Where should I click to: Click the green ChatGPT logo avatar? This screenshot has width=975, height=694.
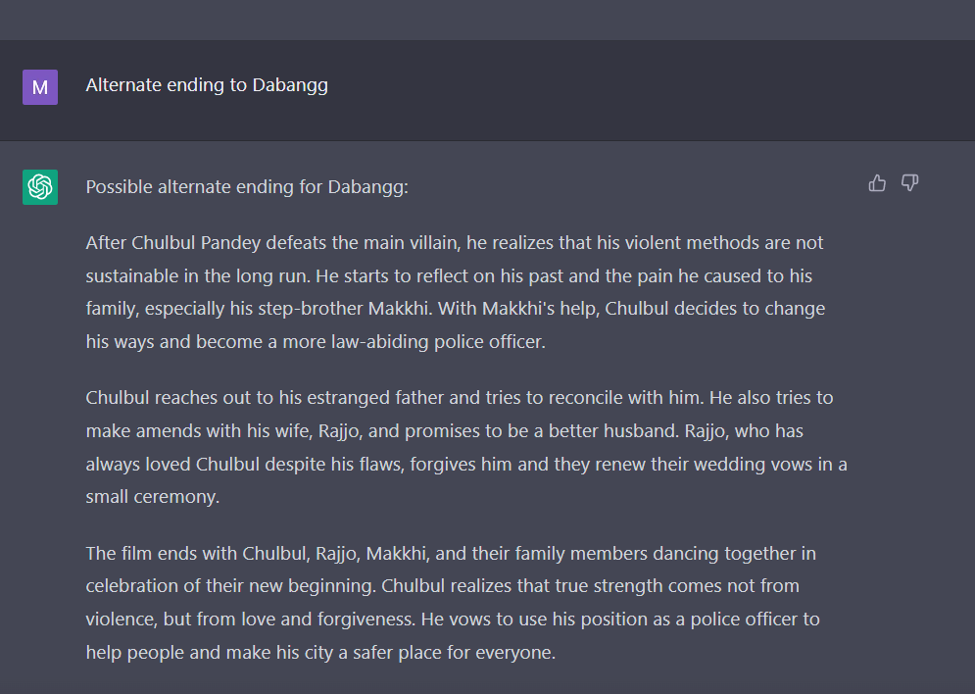click(x=40, y=187)
